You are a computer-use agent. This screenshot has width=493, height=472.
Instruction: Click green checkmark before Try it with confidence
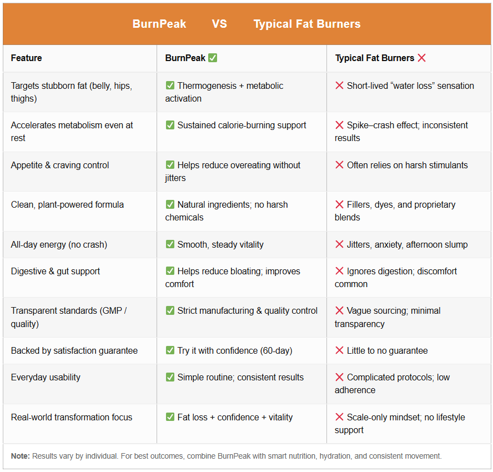tap(170, 351)
